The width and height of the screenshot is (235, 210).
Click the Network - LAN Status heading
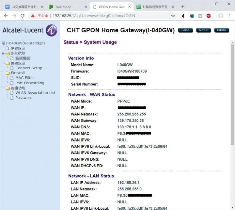[91, 176]
